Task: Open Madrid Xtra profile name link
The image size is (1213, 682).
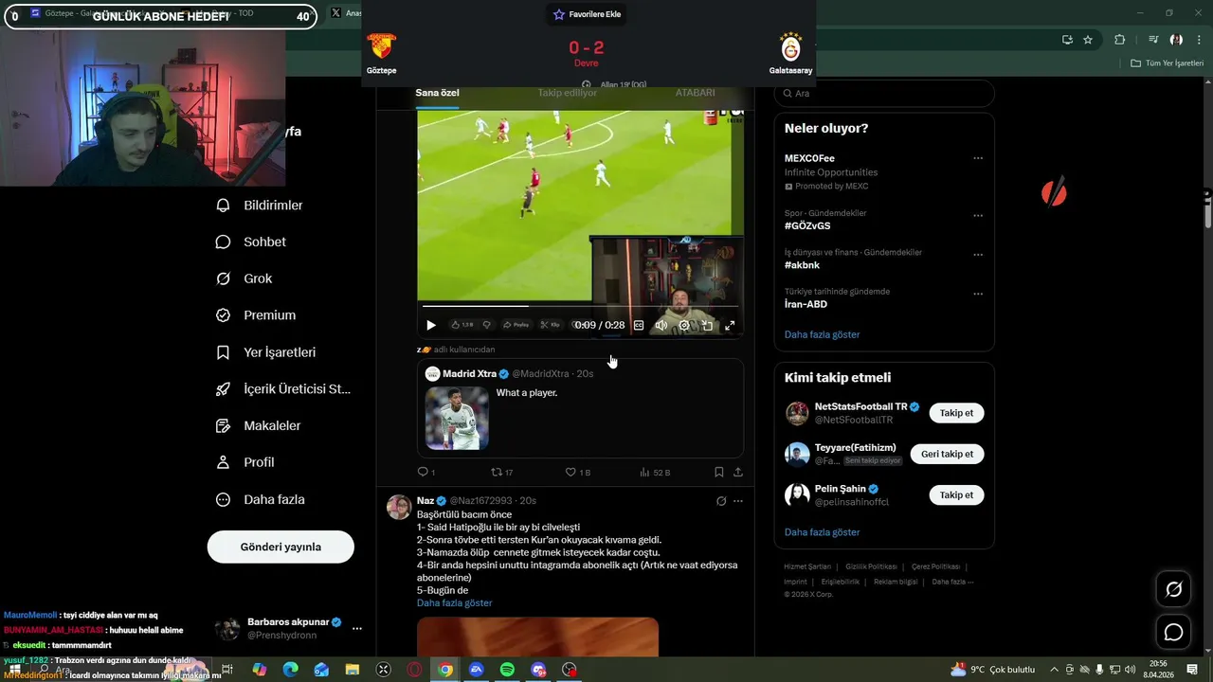Action: [469, 373]
